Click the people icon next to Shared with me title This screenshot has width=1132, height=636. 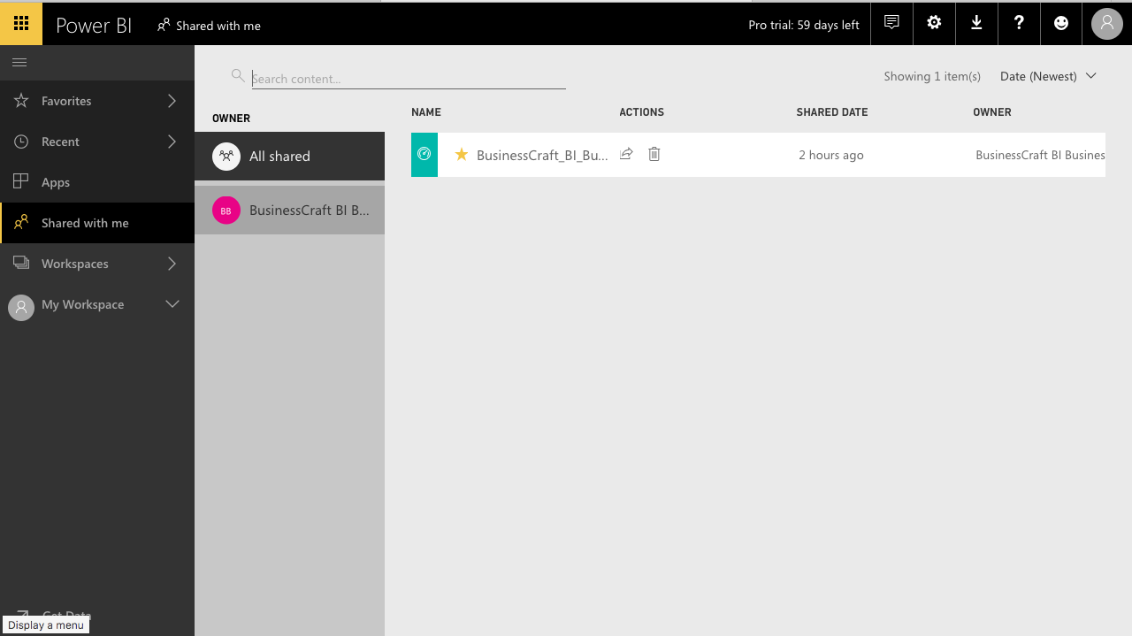(164, 26)
